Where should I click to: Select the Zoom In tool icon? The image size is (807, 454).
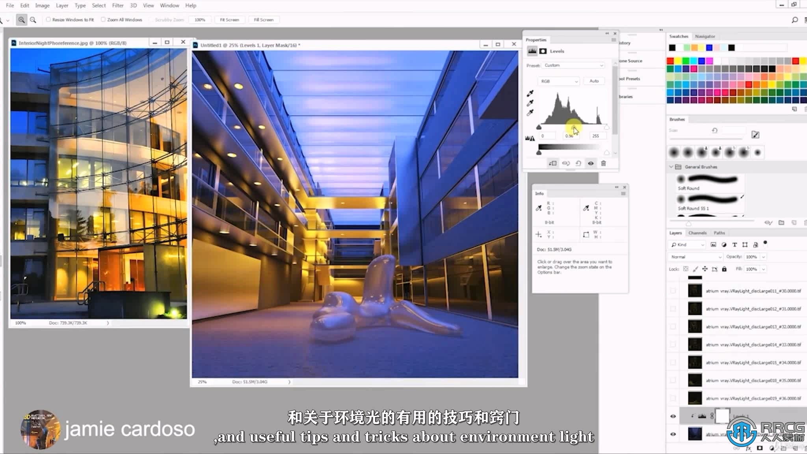tap(21, 20)
